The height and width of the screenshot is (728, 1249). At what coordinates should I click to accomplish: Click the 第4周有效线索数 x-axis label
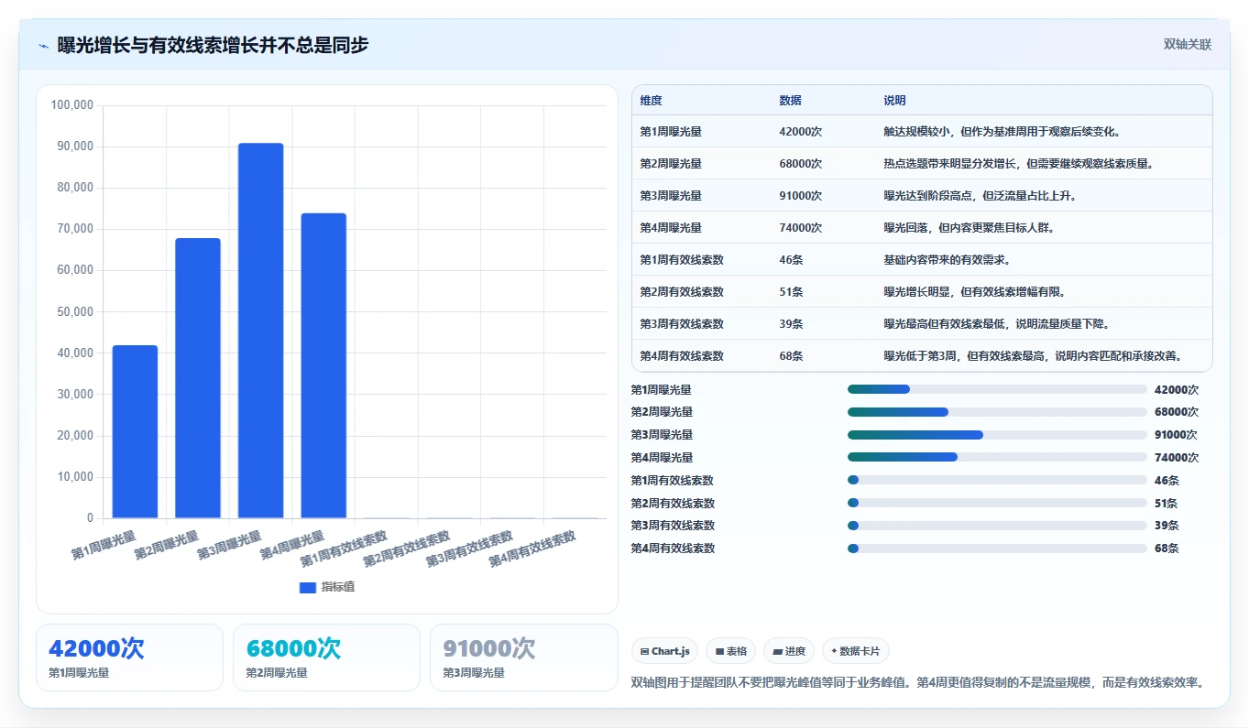(x=533, y=549)
